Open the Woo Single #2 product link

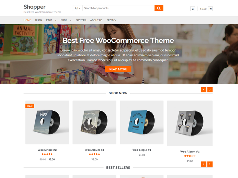tap(47, 150)
